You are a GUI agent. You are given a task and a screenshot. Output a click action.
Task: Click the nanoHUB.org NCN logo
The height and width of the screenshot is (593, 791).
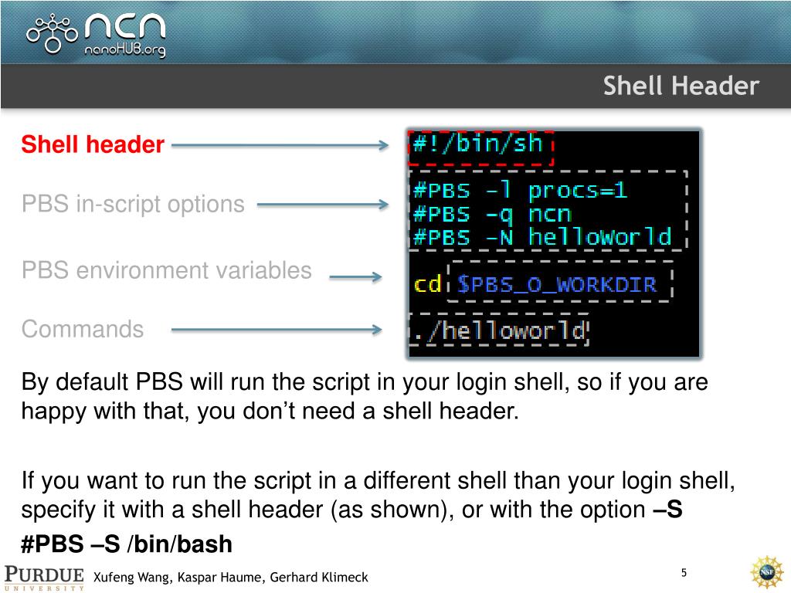[96, 34]
